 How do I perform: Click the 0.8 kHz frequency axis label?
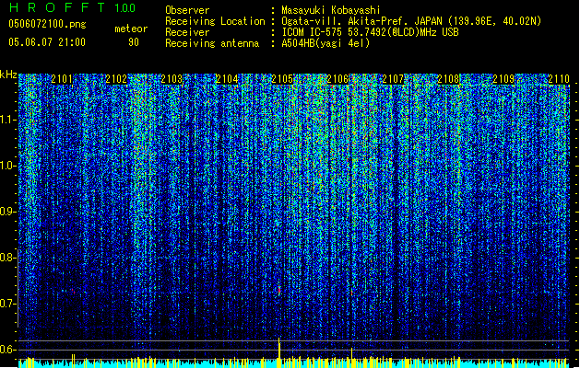(x=7, y=258)
